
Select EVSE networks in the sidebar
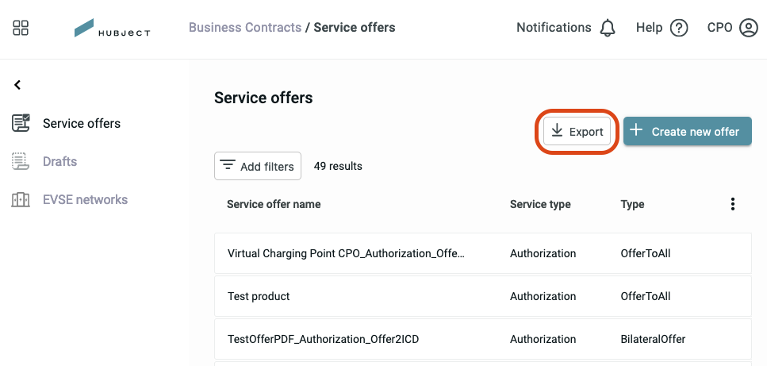[85, 199]
